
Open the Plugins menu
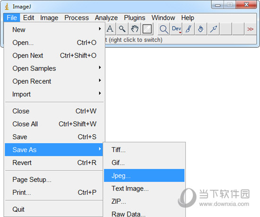coord(134,18)
